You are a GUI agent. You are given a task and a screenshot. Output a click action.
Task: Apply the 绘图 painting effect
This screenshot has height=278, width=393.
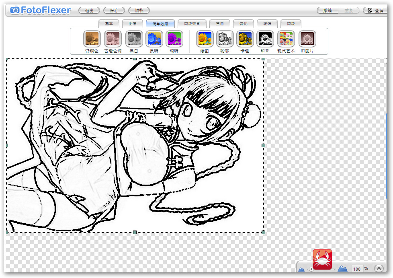coord(205,39)
